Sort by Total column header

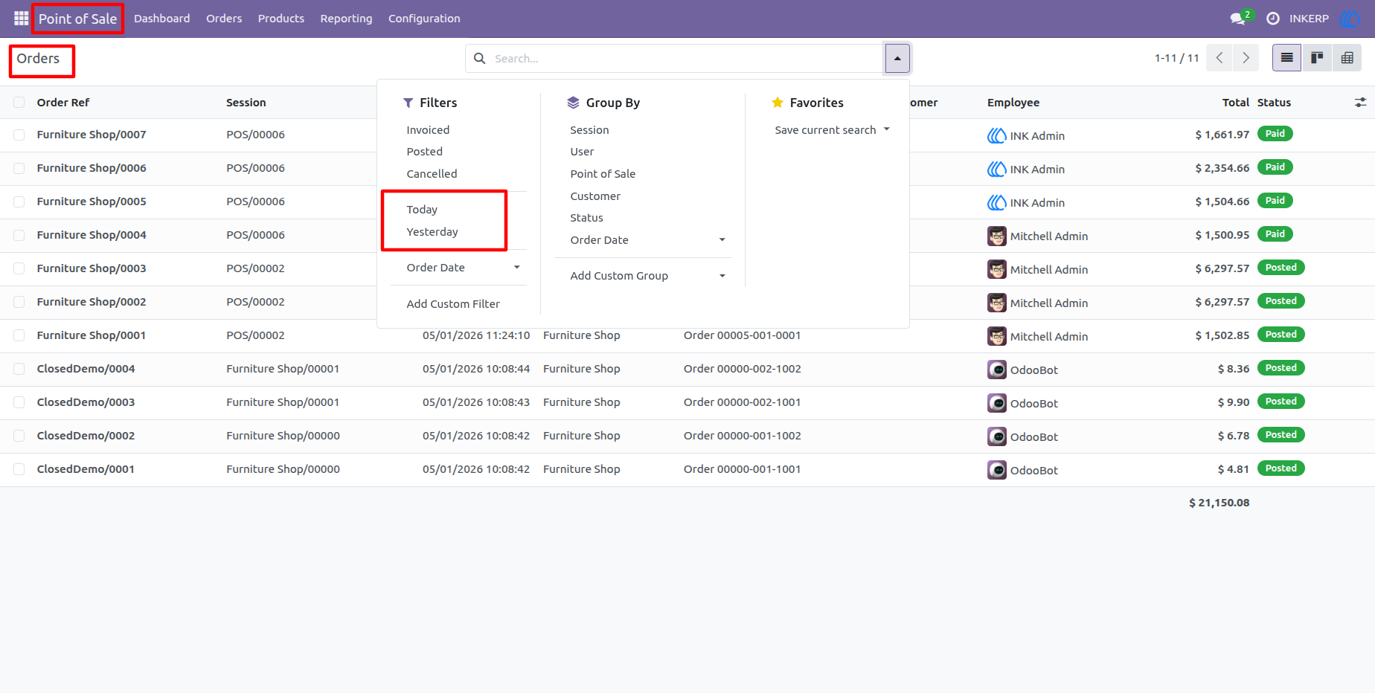(1235, 103)
